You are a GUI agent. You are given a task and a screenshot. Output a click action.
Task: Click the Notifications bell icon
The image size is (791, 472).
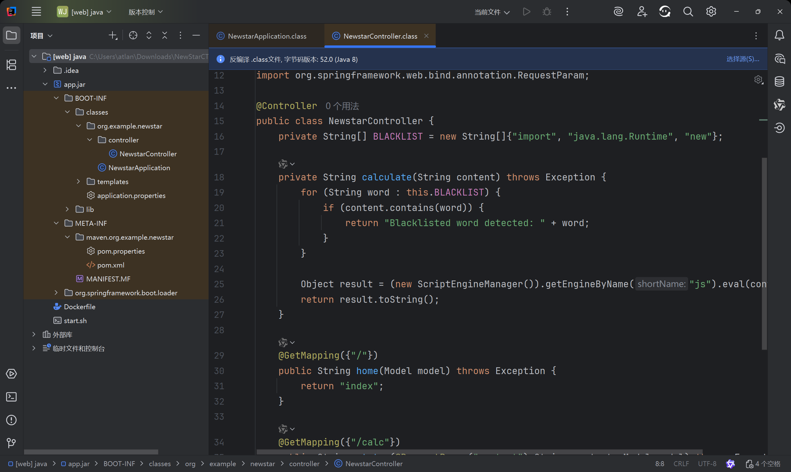coord(779,35)
